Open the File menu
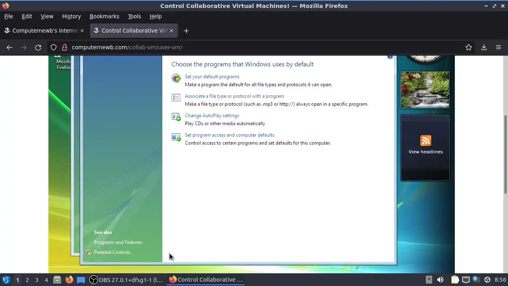 (8, 16)
